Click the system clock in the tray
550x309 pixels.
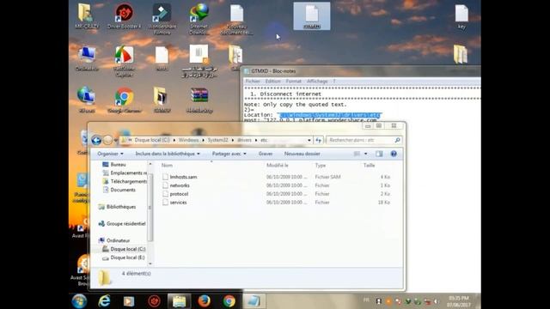(x=458, y=301)
